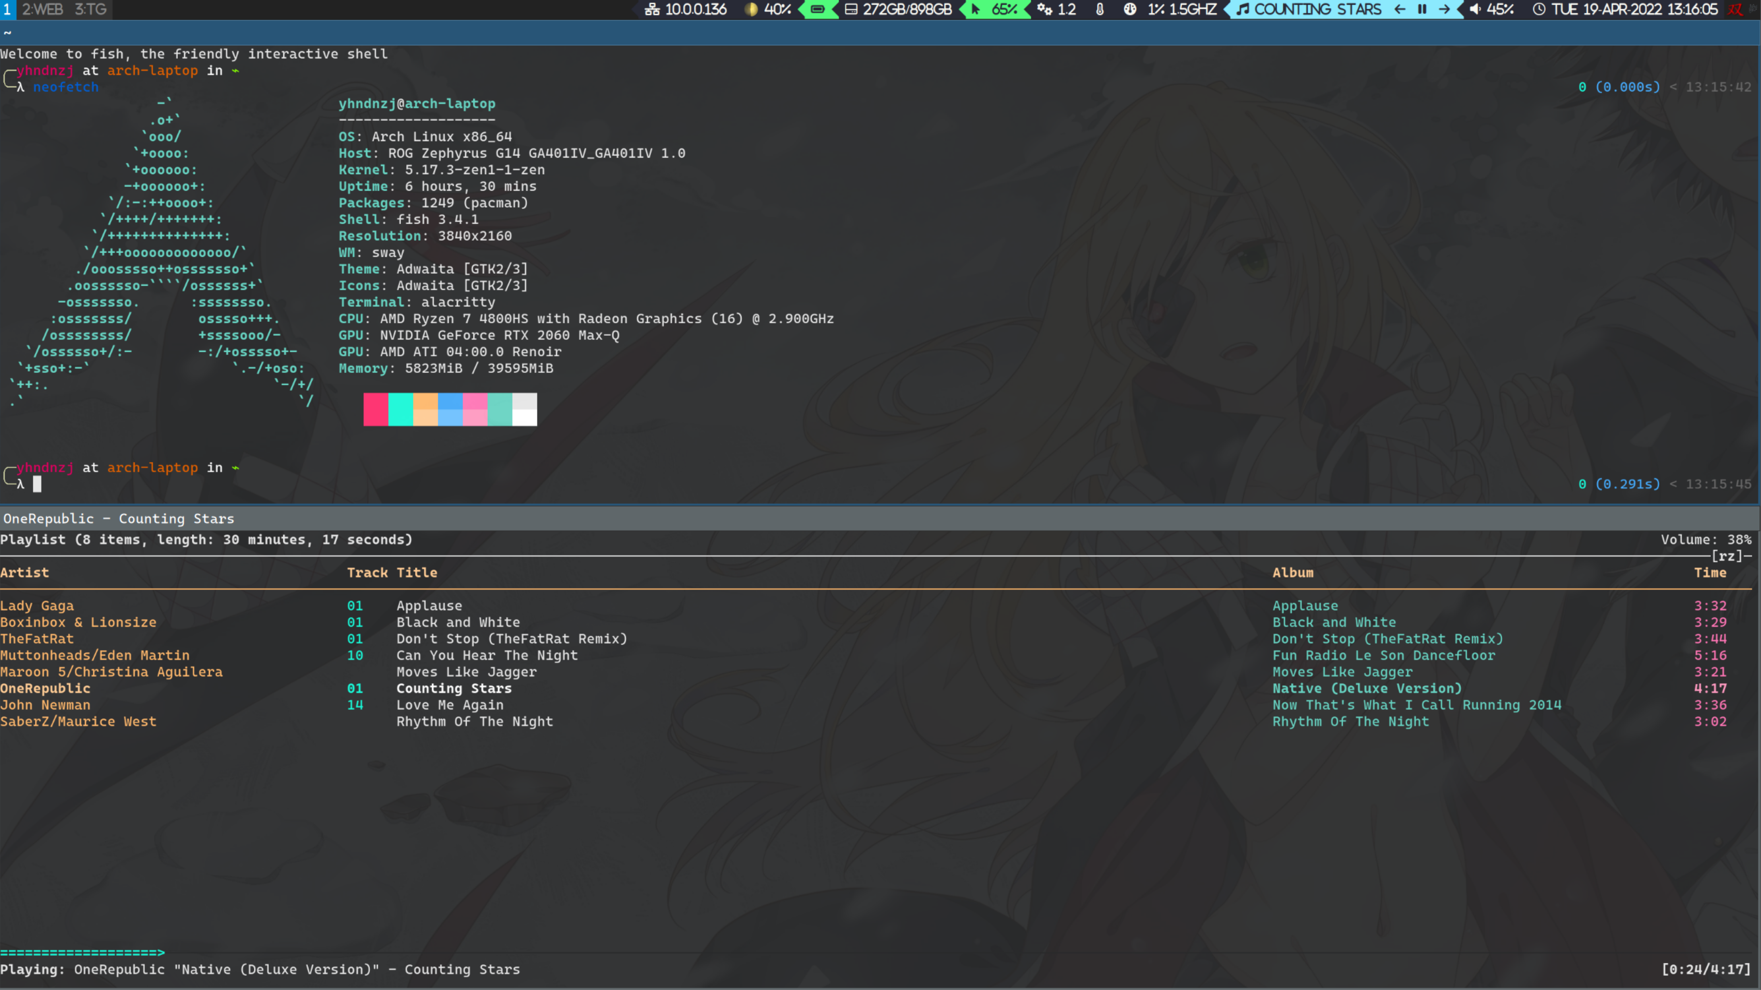
Task: Click the Playing: OneRepublic status line
Action: point(260,969)
